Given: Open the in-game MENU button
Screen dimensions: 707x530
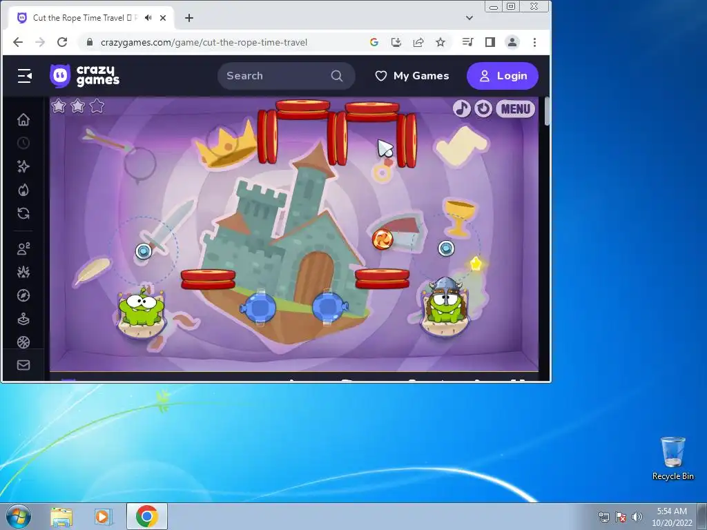Looking at the screenshot, I should click(515, 109).
